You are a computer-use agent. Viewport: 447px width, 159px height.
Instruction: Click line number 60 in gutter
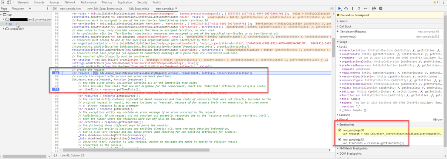tap(56, 46)
